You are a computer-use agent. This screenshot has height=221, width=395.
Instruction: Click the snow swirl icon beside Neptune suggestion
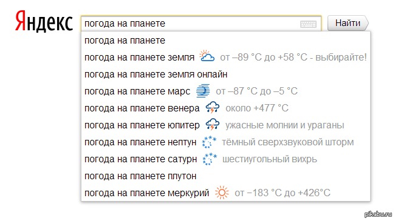coord(209,142)
